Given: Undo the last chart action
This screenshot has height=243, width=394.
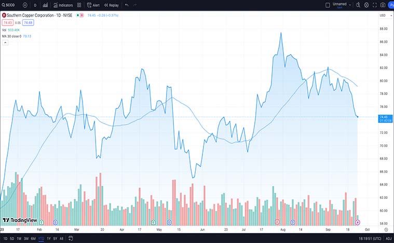Looking at the screenshot, I should 127,5.
